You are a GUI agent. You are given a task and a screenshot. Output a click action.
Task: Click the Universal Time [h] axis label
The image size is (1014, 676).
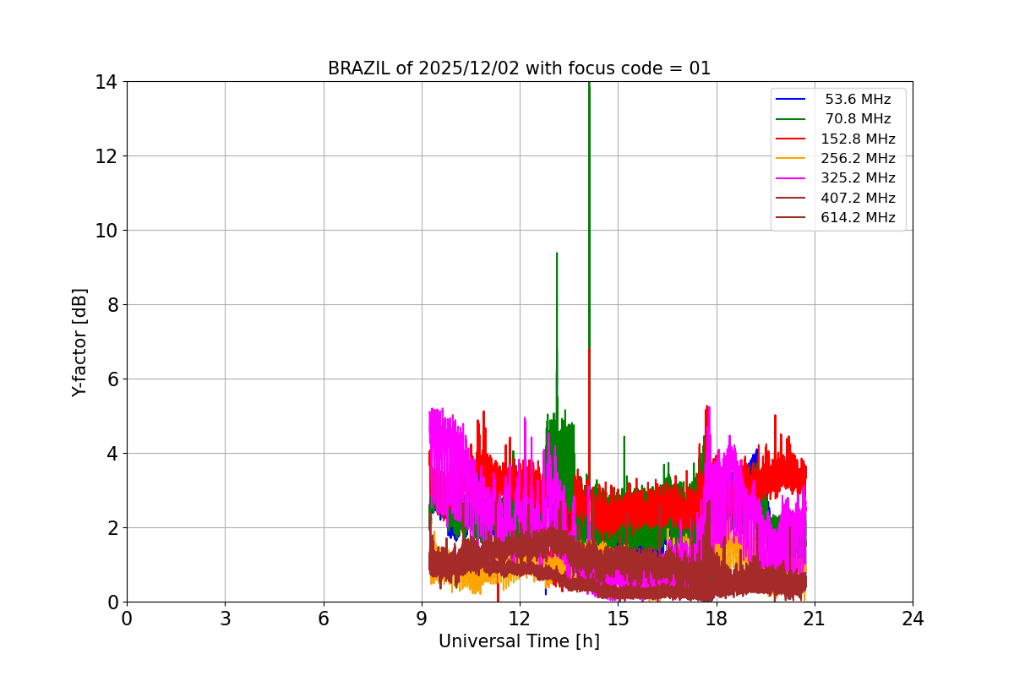pyautogui.click(x=519, y=641)
